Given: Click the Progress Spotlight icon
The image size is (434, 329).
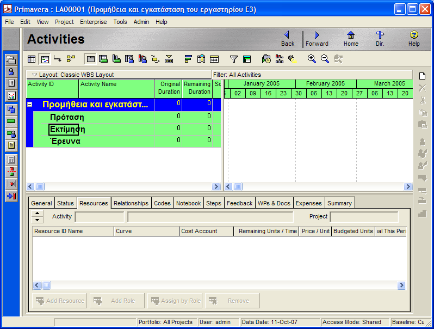Looking at the screenshot, I should tap(293, 59).
